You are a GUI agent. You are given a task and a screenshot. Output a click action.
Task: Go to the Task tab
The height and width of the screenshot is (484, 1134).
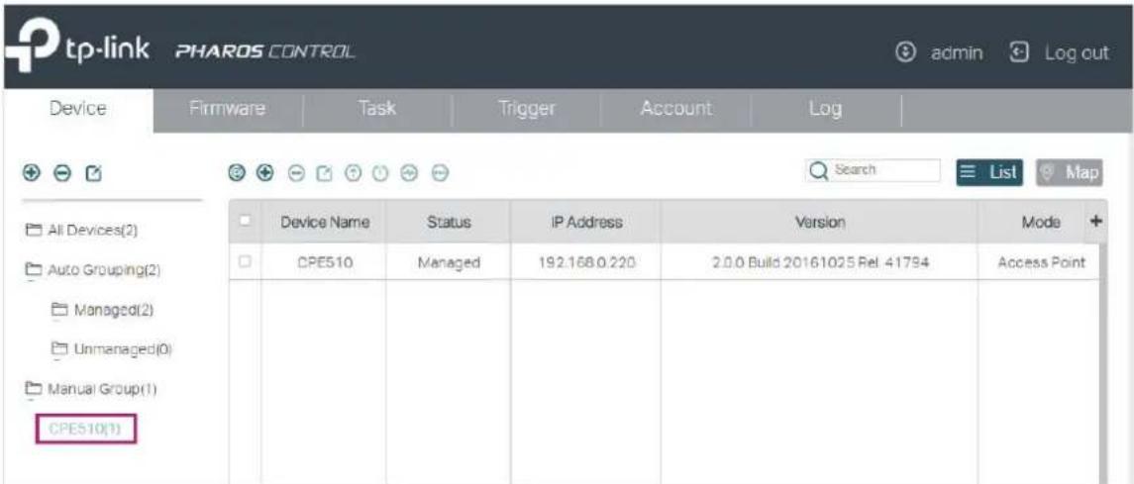(x=376, y=109)
